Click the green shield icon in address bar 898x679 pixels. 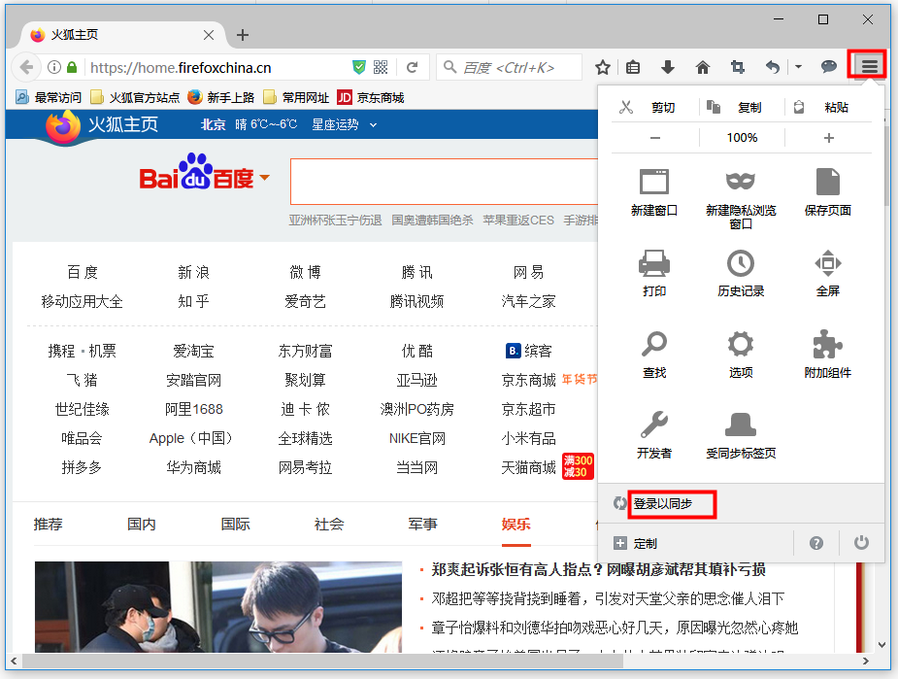click(x=359, y=67)
